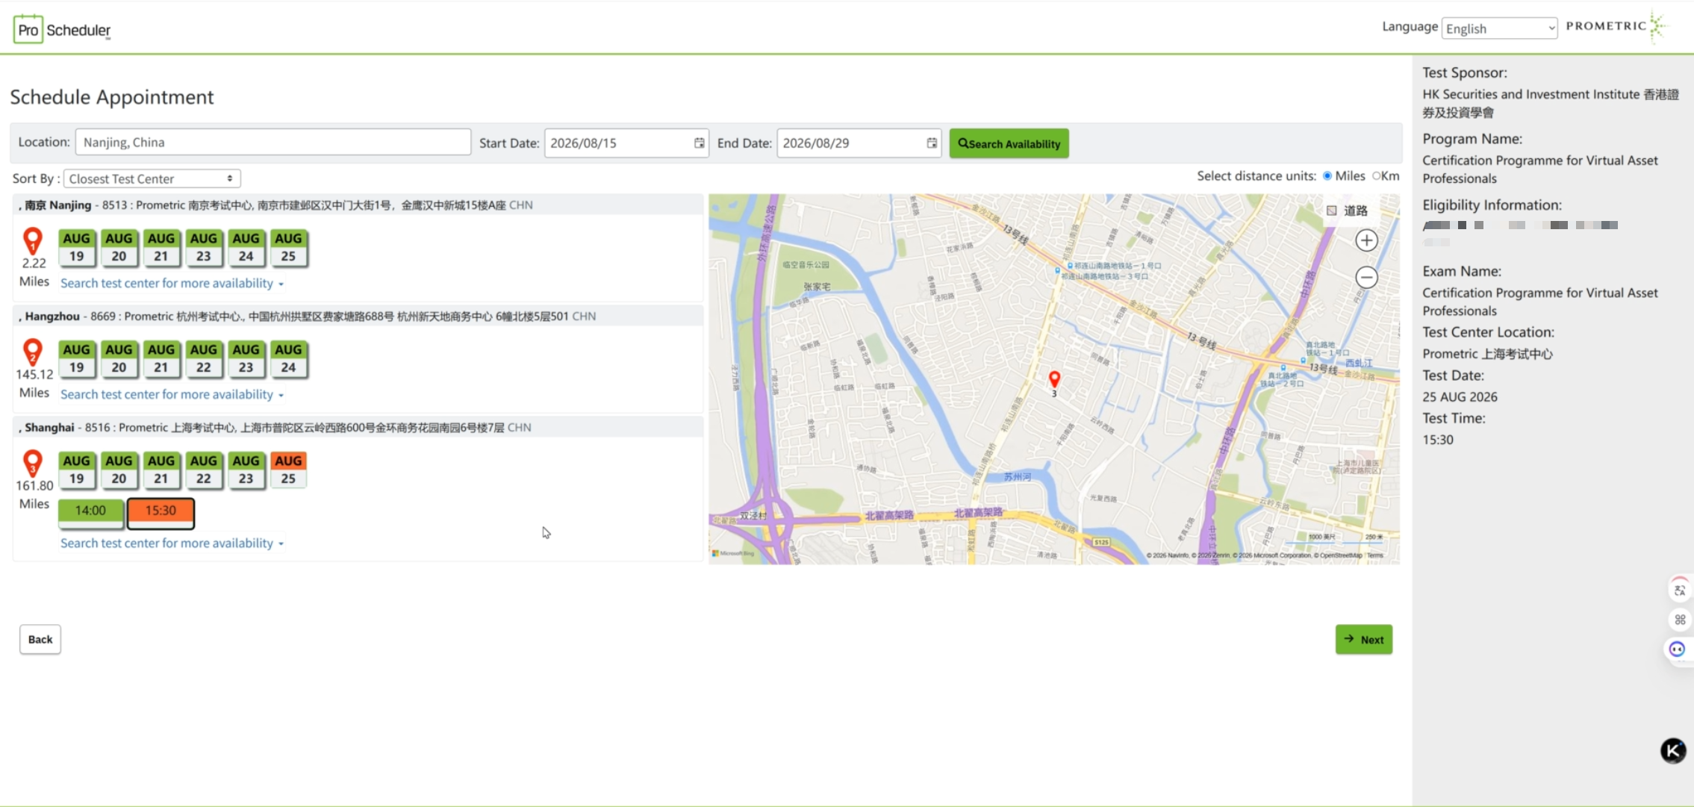The width and height of the screenshot is (1694, 807).
Task: Click the End Date input field
Action: point(859,143)
